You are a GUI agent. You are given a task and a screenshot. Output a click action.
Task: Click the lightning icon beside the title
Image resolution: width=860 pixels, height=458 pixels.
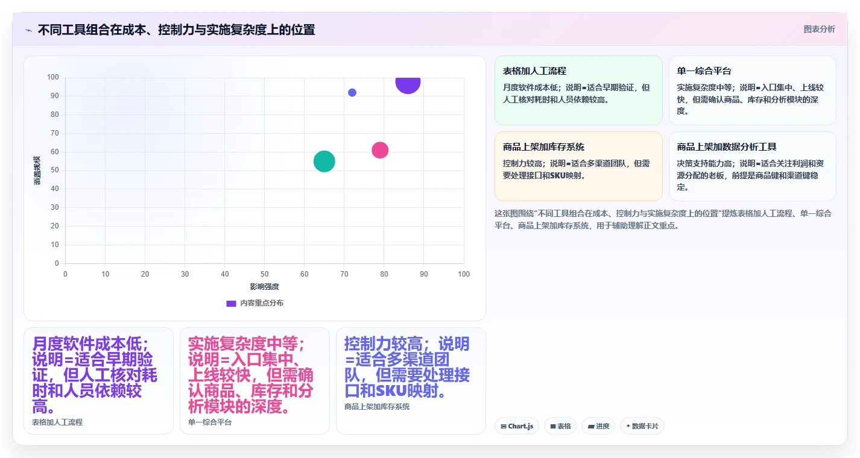29,30
